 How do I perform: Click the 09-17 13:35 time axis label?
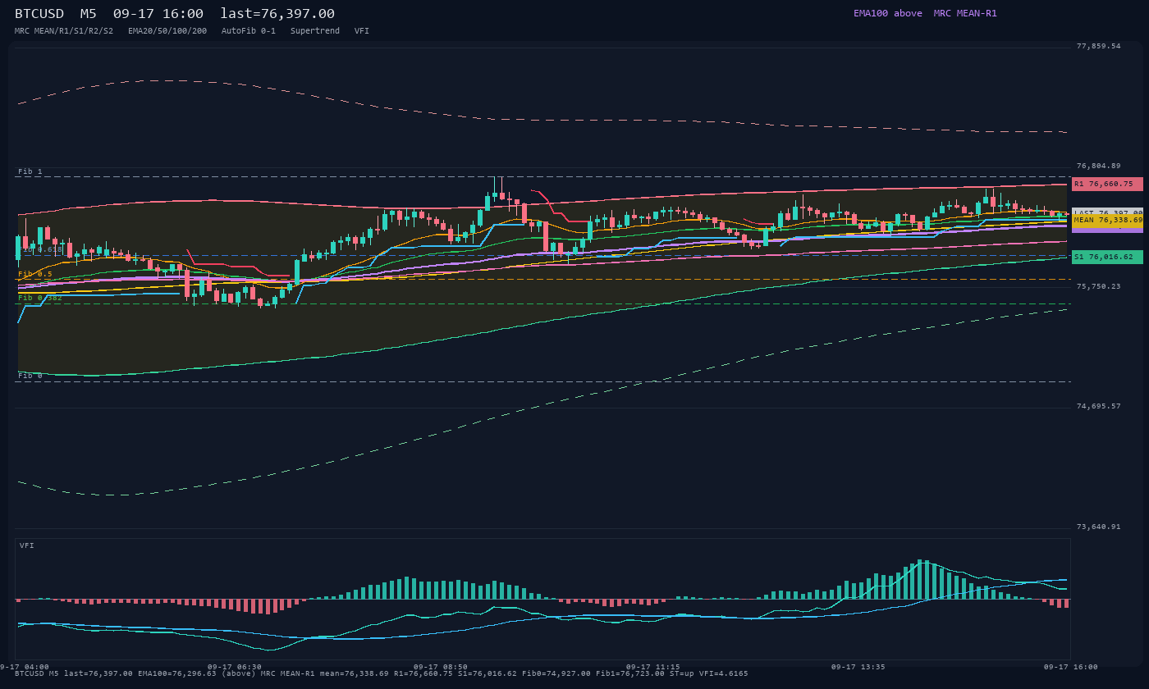click(x=858, y=667)
